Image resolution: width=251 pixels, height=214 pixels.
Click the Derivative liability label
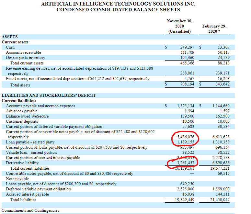pyautogui.click(x=22, y=163)
